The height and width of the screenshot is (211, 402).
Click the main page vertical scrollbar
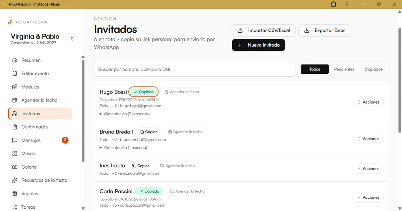click(399, 80)
